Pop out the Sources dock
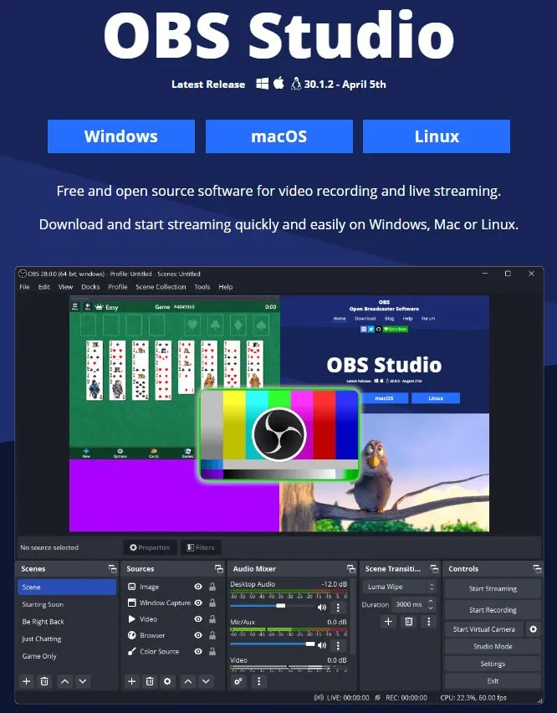 click(x=219, y=569)
